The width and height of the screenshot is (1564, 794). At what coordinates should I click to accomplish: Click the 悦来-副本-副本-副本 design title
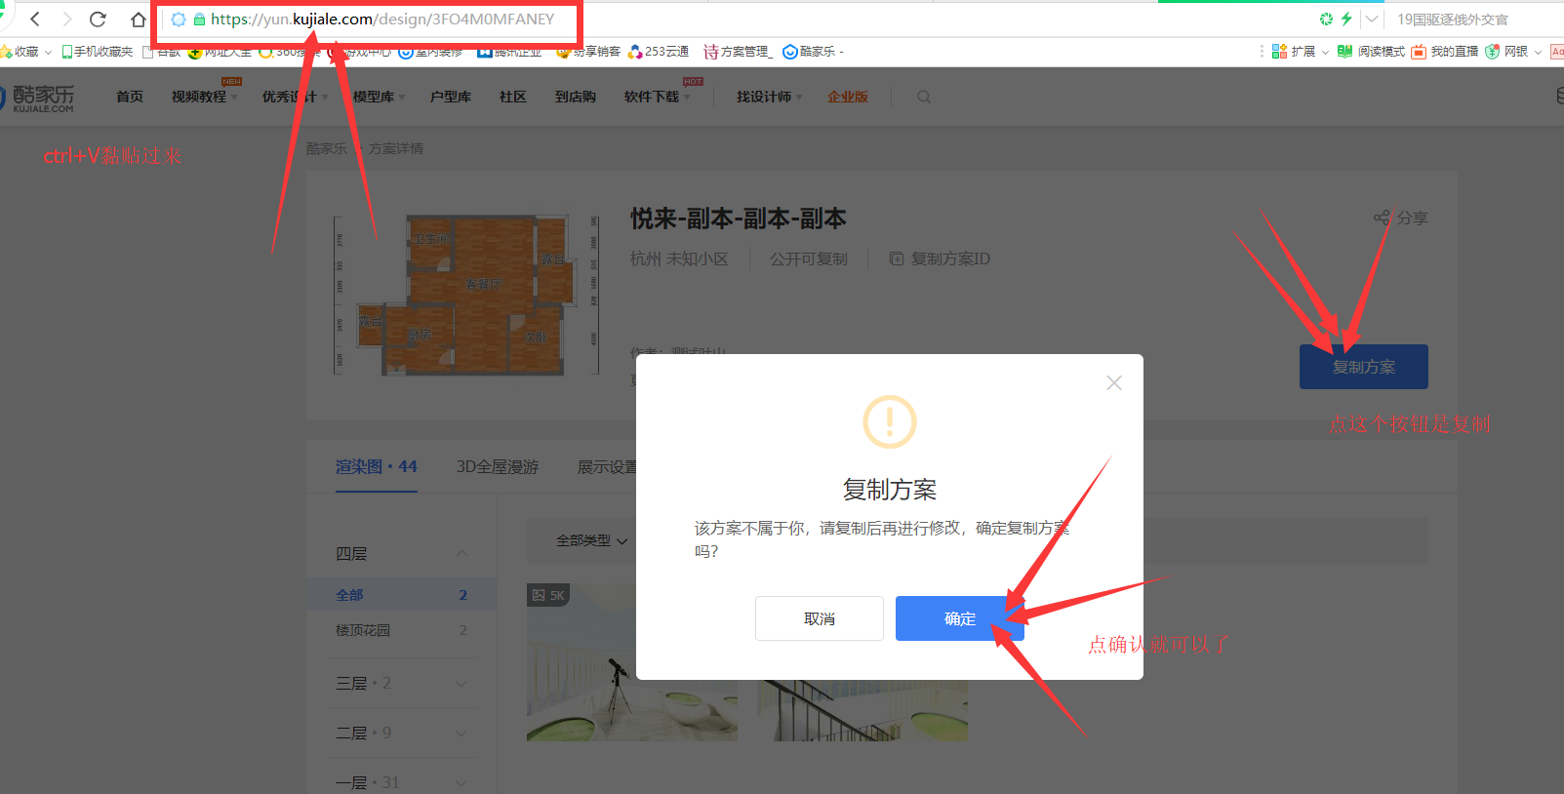pos(738,218)
